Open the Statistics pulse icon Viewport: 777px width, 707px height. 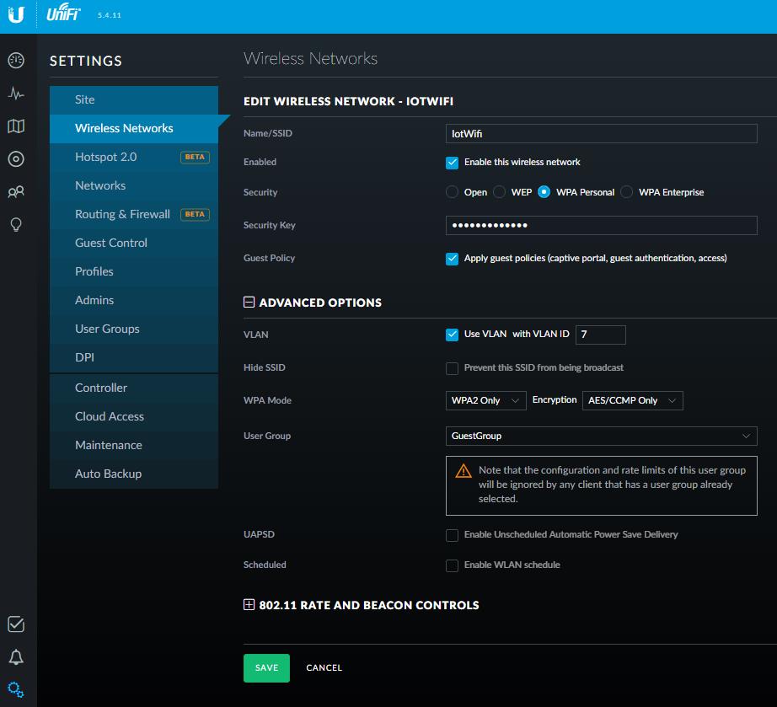pyautogui.click(x=16, y=94)
